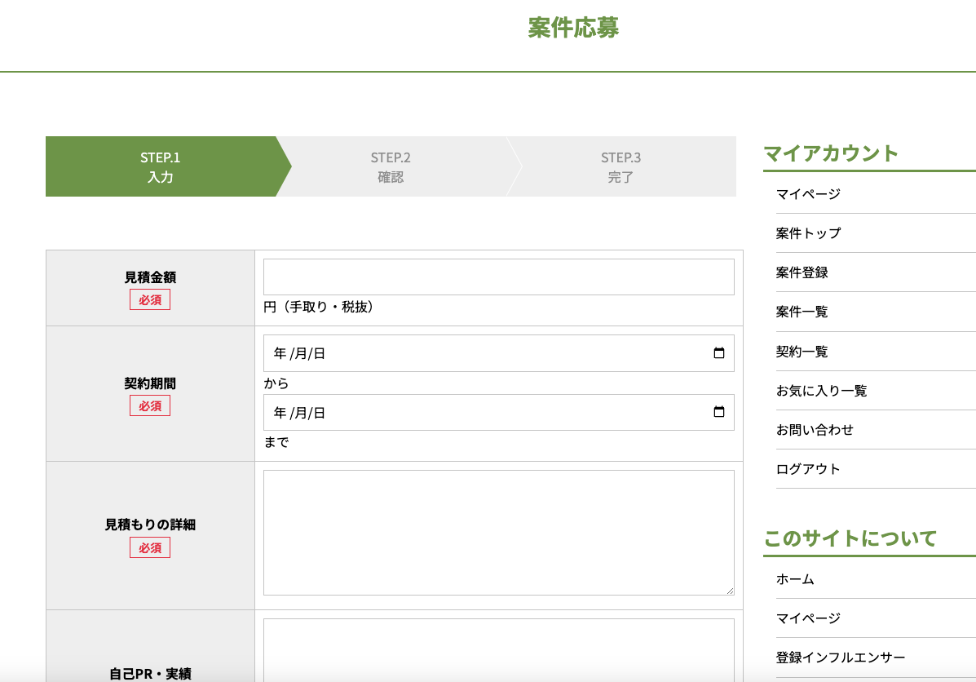Image resolution: width=976 pixels, height=682 pixels.
Task: Open calendar picker for contract end date
Action: click(718, 413)
